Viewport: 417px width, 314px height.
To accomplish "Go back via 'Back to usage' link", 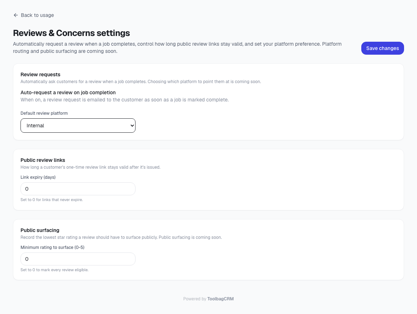I will (33, 15).
